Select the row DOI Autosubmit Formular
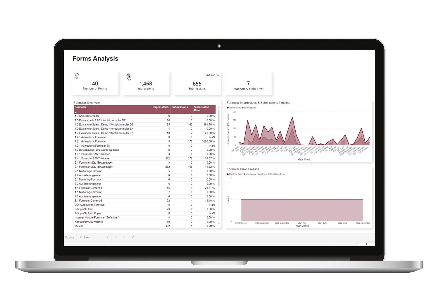Screen dimensions: 430x287 click(x=145, y=205)
